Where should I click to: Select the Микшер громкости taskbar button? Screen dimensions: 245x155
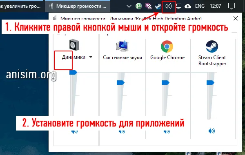(x=78, y=6)
